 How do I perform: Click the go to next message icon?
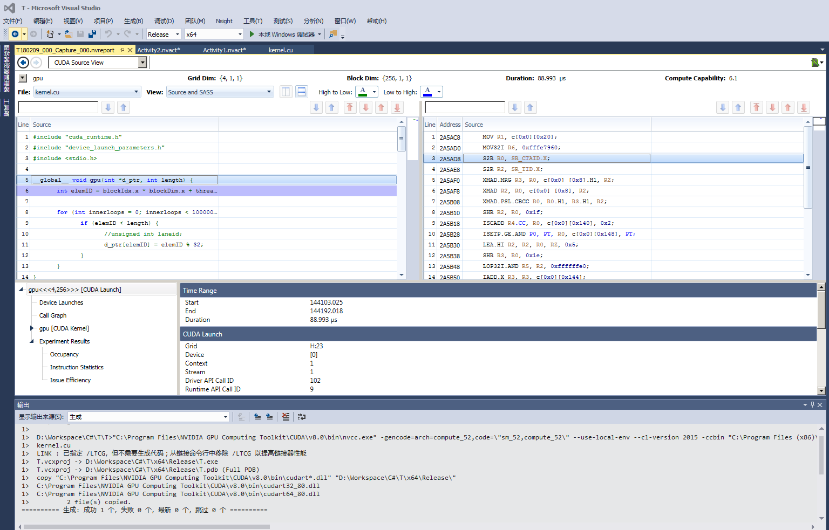point(269,416)
